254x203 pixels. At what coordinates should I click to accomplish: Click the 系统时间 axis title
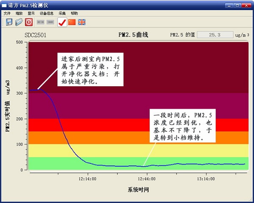(x=138, y=190)
